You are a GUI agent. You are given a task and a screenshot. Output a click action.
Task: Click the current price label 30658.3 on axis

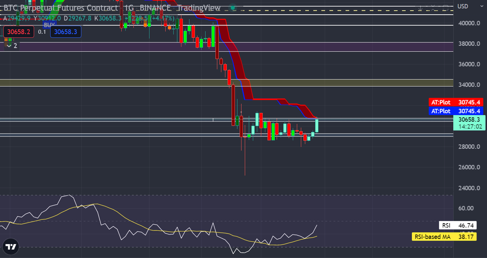469,120
